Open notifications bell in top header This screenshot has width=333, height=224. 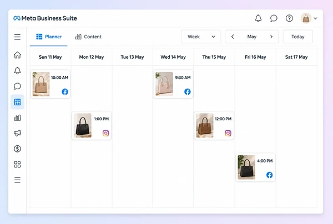258,18
